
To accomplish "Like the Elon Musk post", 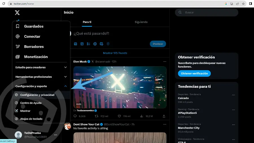I will click(x=119, y=116).
